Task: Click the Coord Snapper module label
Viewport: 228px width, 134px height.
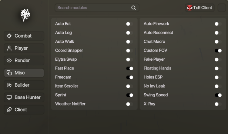Action: (69, 50)
